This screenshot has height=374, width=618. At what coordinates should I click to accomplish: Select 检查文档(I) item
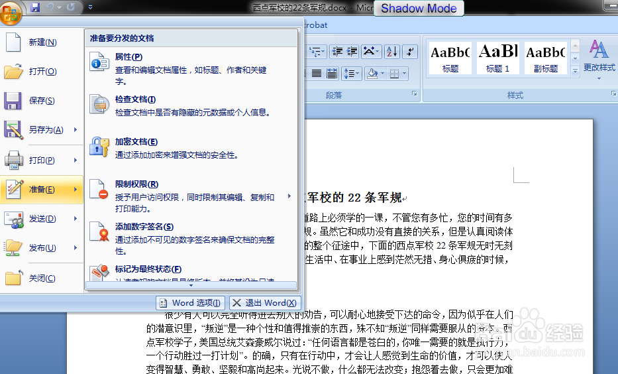[191, 105]
